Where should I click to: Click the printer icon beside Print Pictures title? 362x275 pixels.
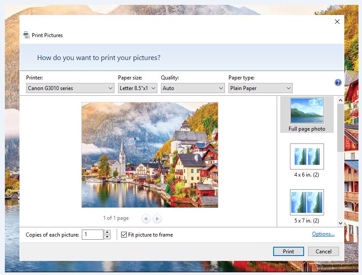(x=27, y=35)
